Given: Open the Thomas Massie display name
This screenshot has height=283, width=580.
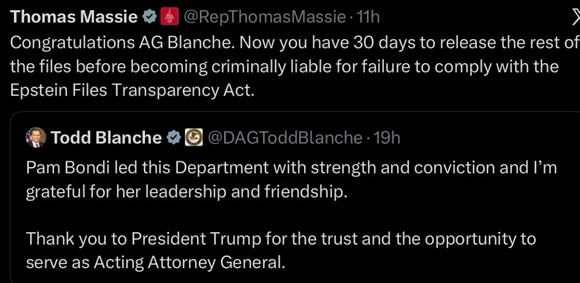Looking at the screenshot, I should click(74, 17).
